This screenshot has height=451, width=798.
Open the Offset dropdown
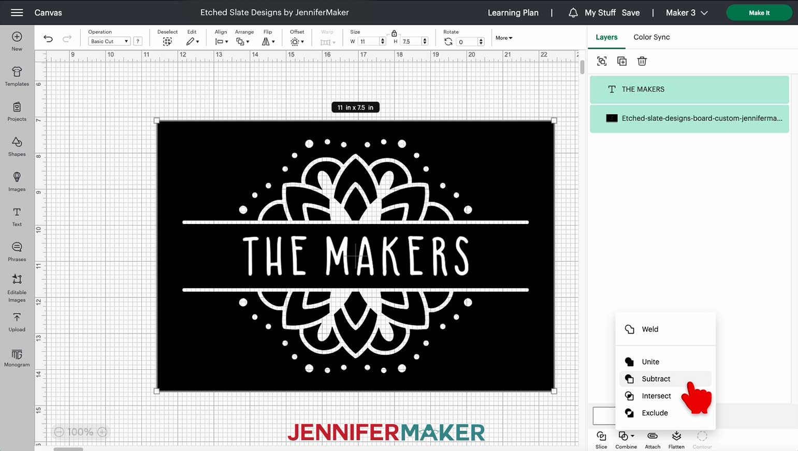coord(297,41)
